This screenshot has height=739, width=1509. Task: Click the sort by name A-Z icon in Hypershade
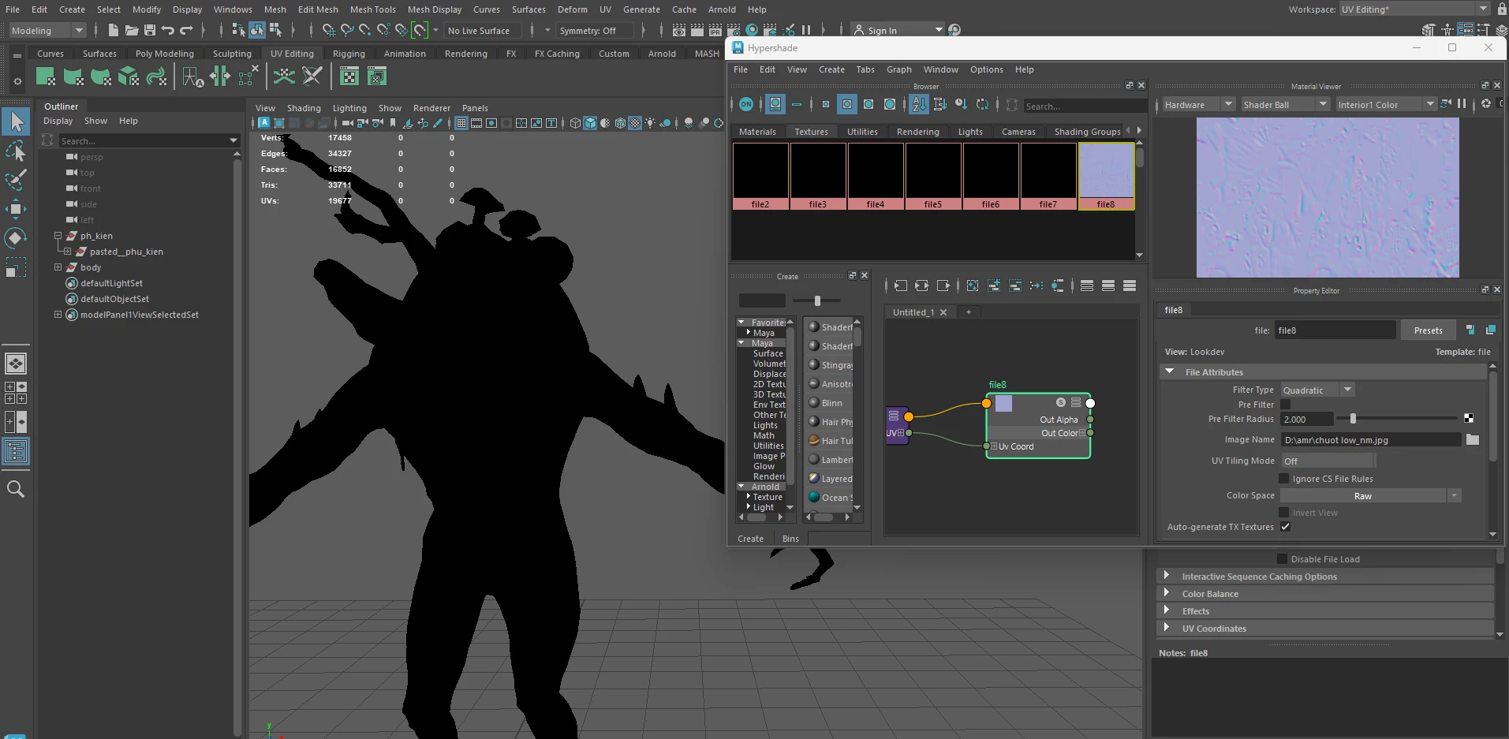[x=919, y=104]
